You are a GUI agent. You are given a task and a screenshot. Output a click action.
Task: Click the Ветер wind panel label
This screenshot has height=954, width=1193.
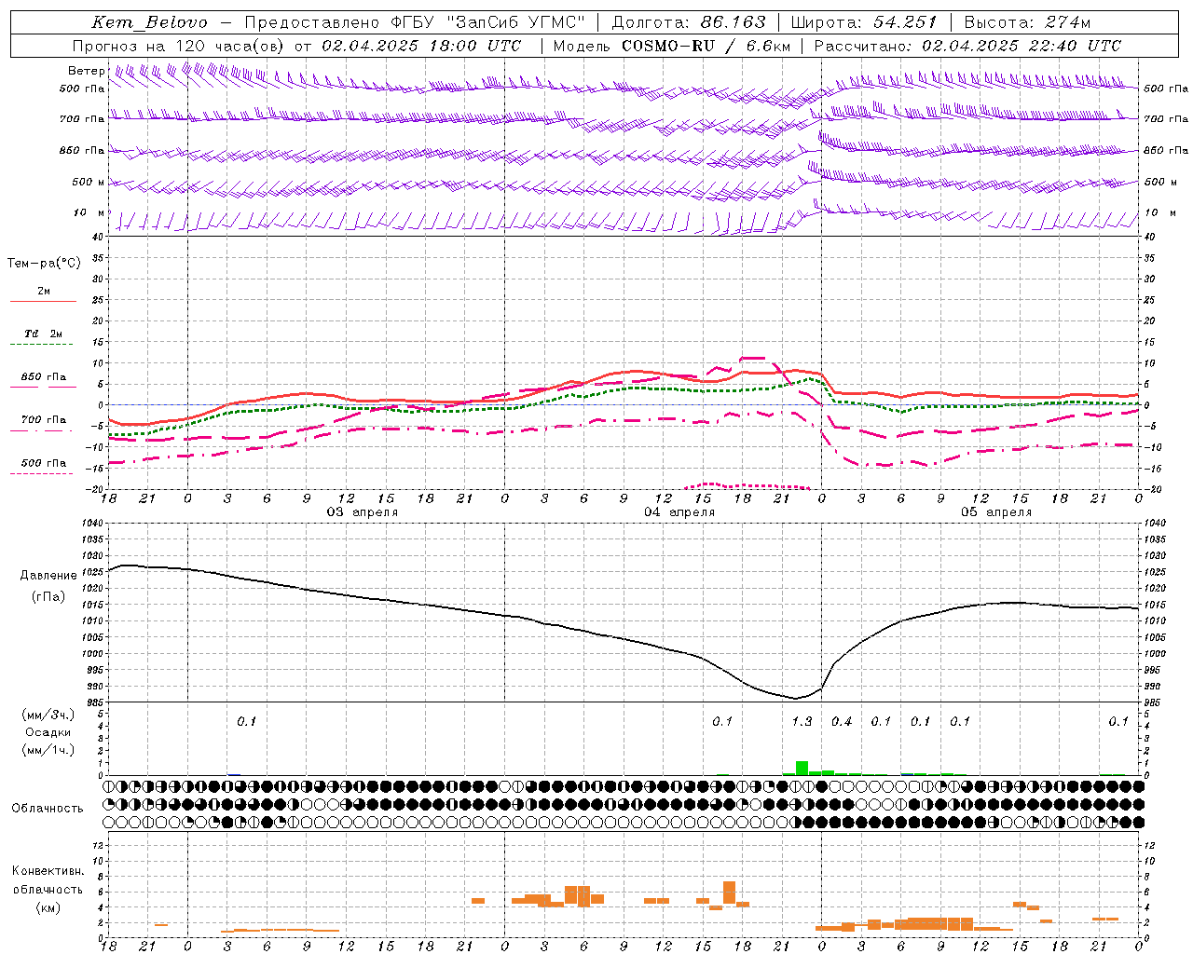pyautogui.click(x=86, y=71)
